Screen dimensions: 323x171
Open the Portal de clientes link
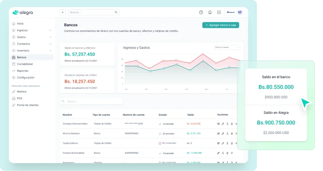28,105
